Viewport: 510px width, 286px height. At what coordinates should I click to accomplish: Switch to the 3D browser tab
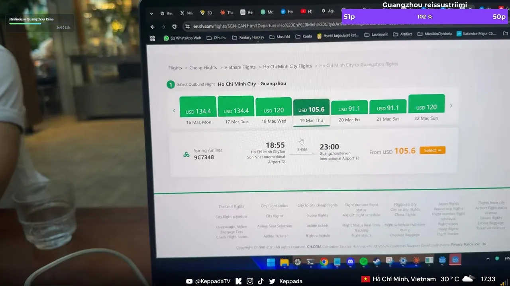206,13
